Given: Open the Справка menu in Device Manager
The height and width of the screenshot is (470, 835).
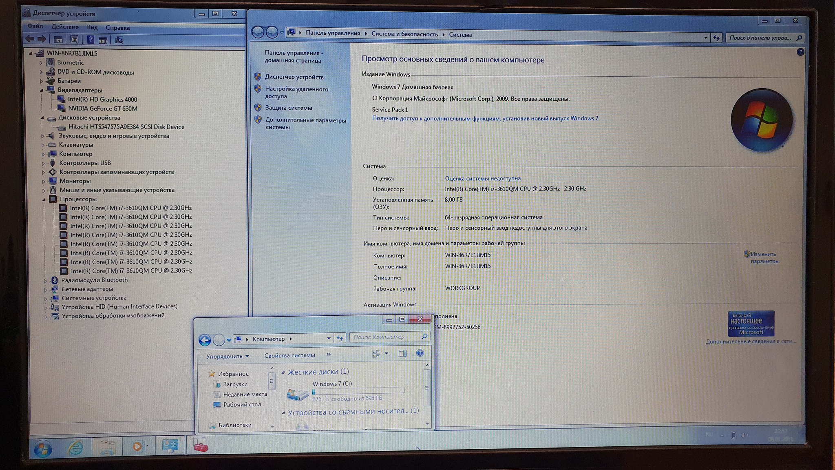Looking at the screenshot, I should click(x=117, y=28).
